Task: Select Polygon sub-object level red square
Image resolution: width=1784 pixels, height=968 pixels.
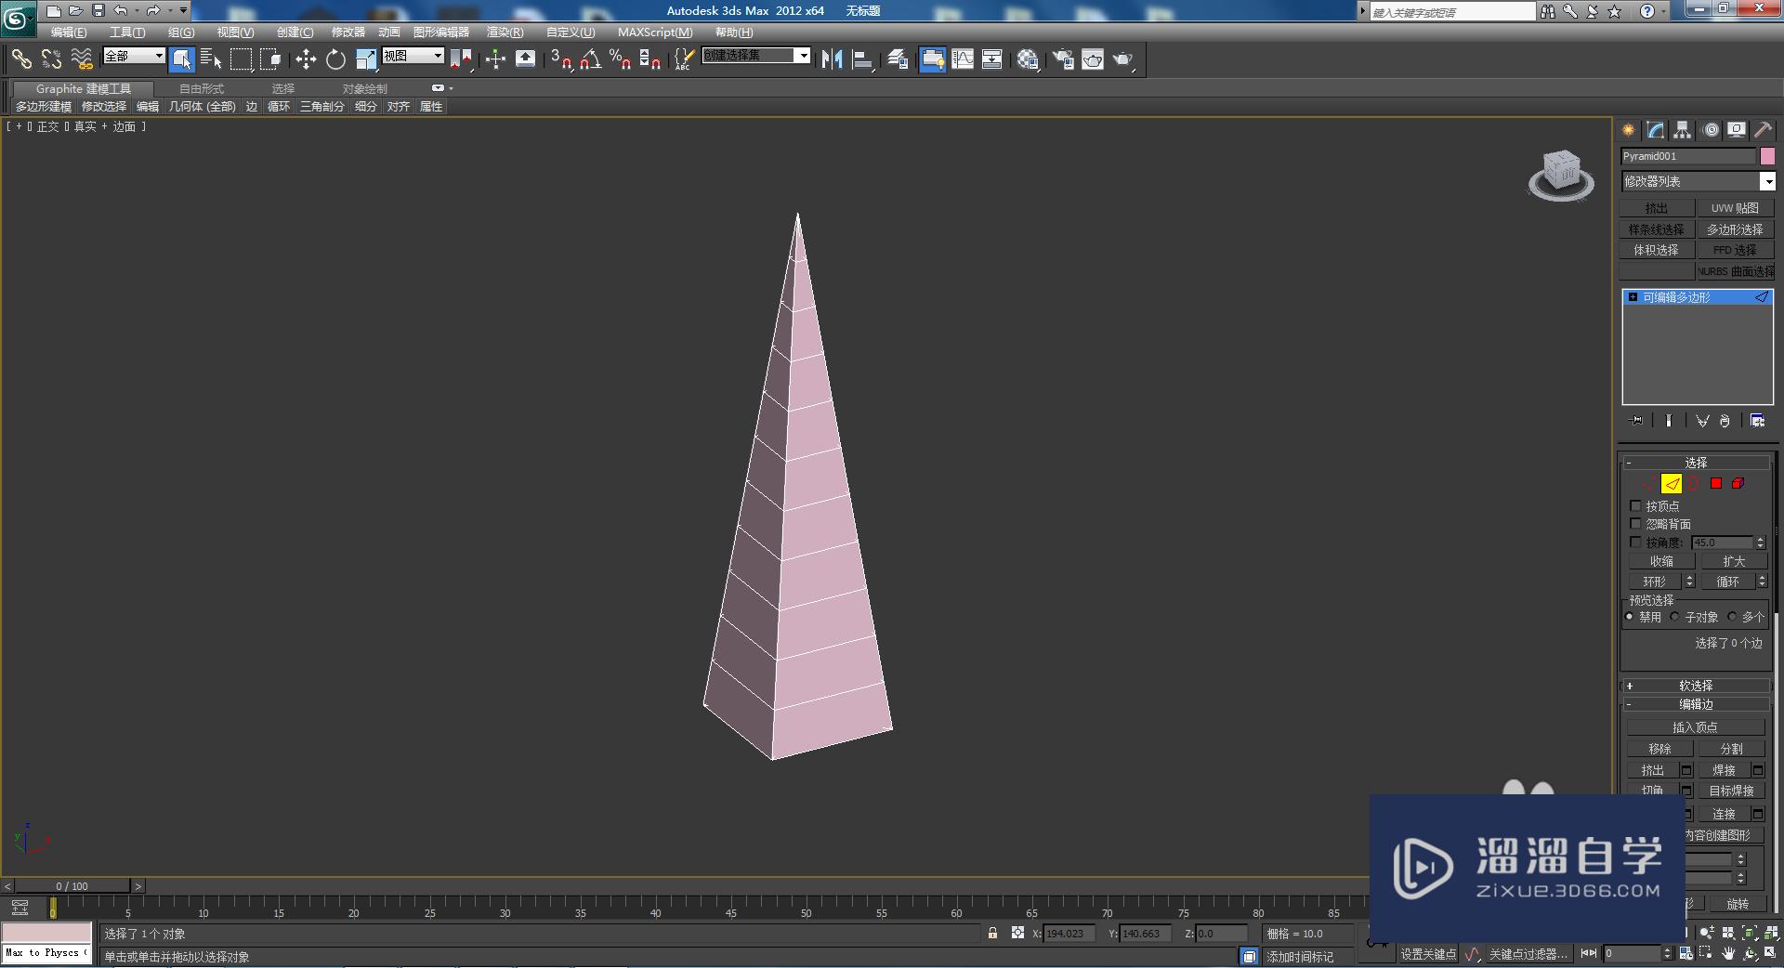Action: 1716,484
